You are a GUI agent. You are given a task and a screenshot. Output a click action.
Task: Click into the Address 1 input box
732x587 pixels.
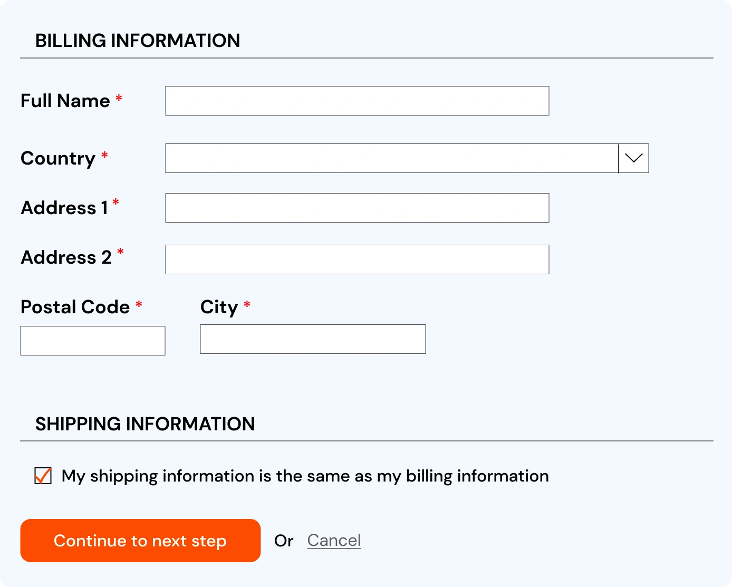tap(357, 208)
